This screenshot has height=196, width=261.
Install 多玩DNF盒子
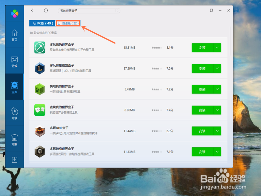point(202,131)
